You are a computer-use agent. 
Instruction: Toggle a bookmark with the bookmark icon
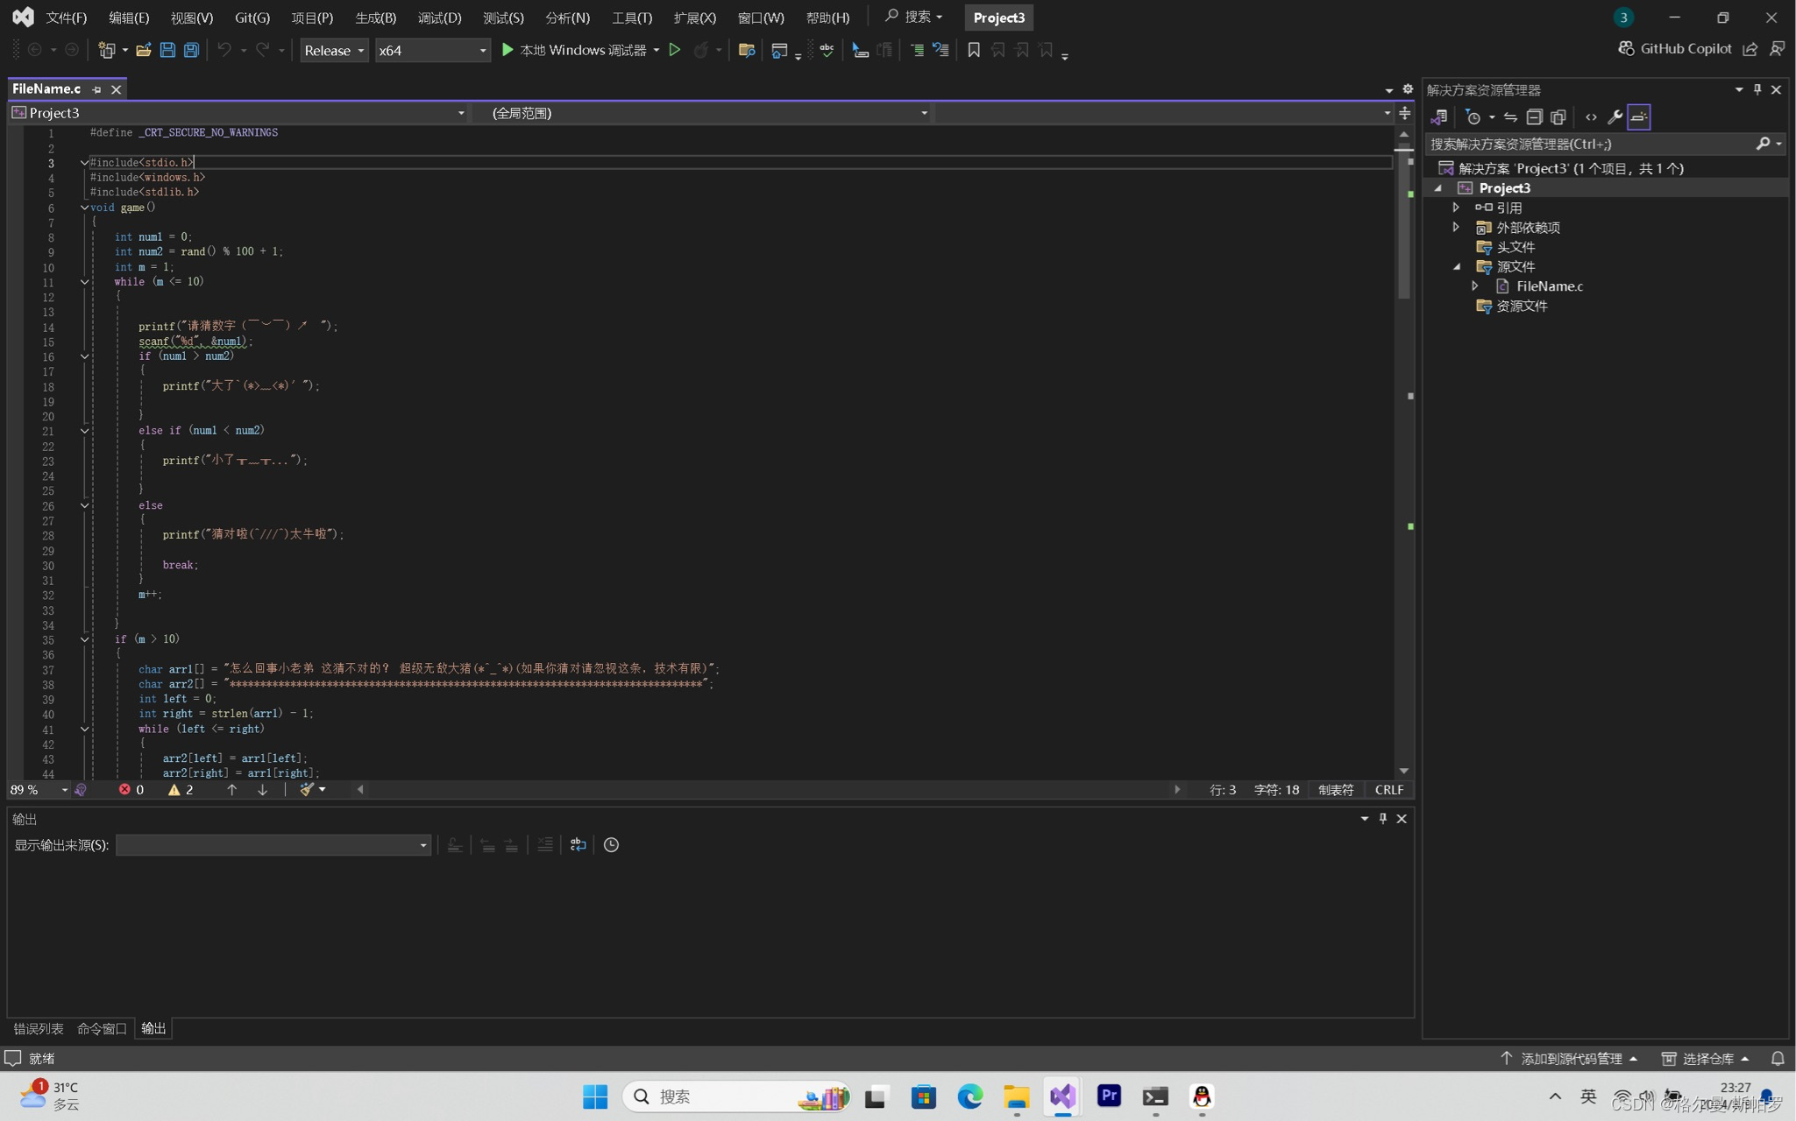point(973,50)
